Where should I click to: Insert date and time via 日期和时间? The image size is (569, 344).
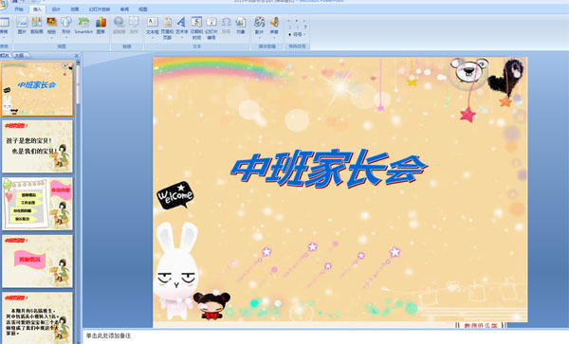(x=196, y=27)
